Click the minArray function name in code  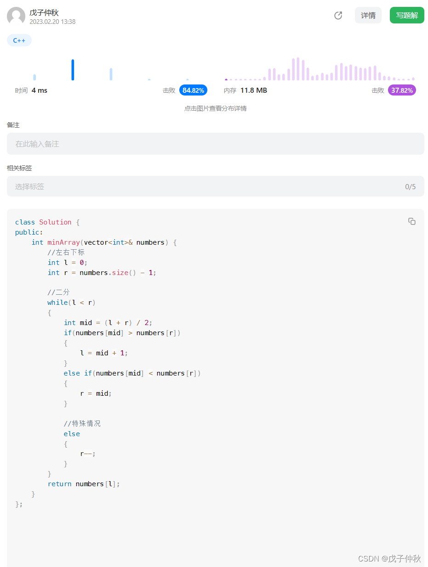[63, 242]
